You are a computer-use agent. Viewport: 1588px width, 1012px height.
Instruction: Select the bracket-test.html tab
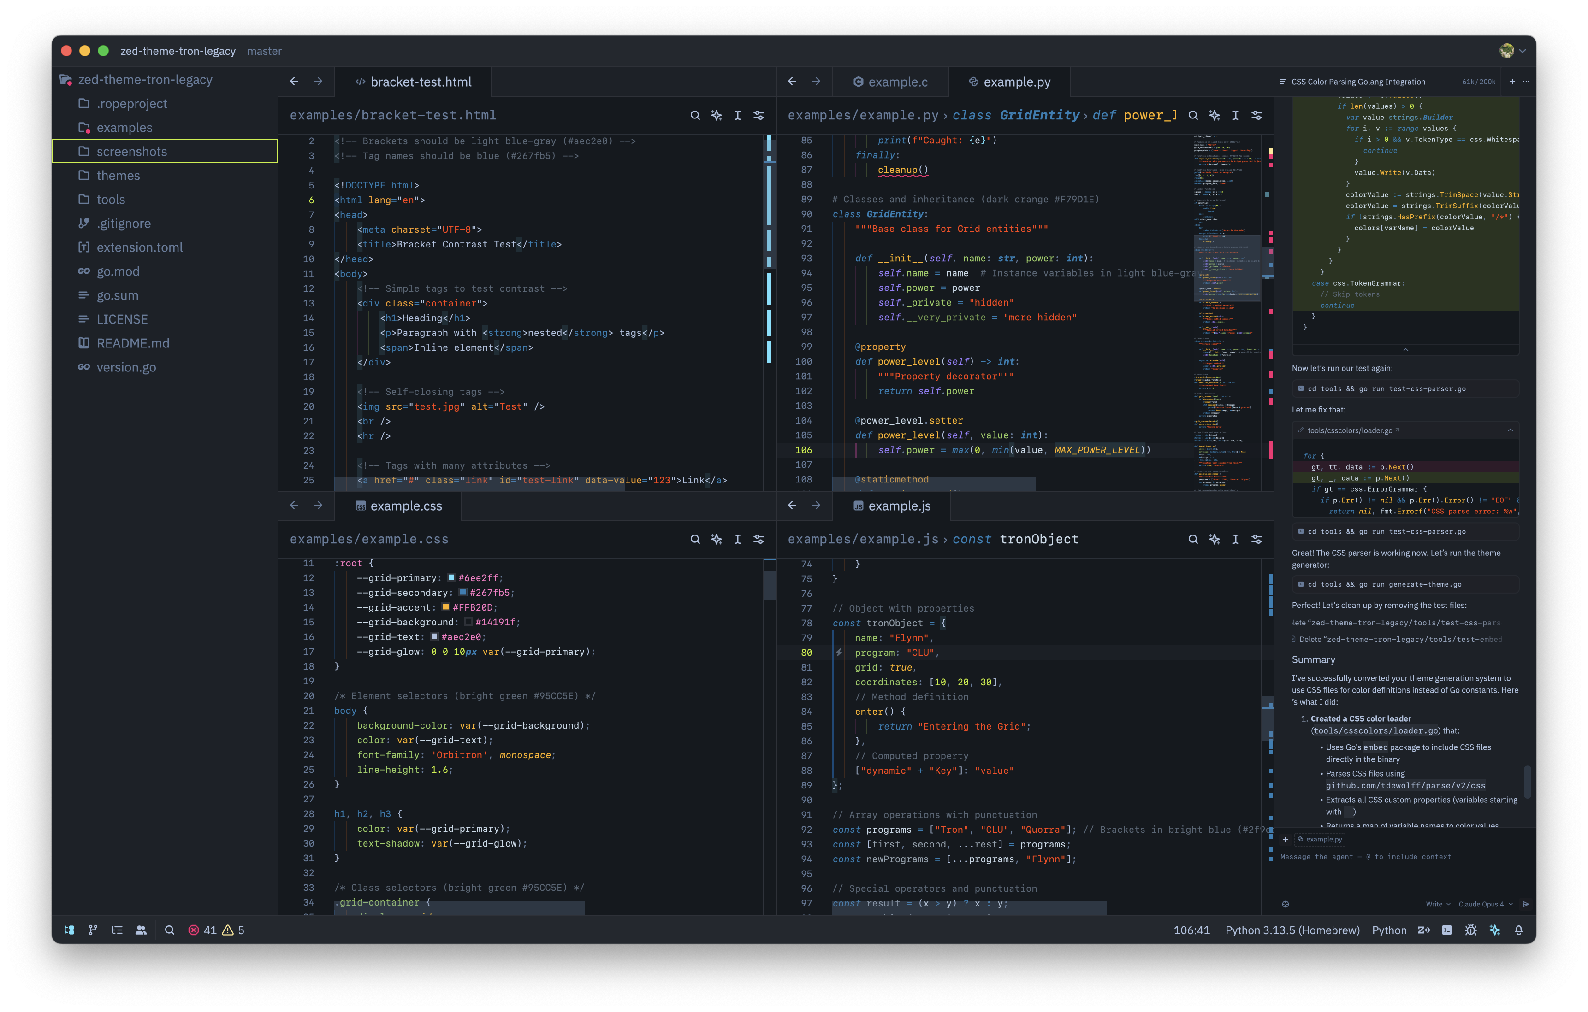point(413,82)
